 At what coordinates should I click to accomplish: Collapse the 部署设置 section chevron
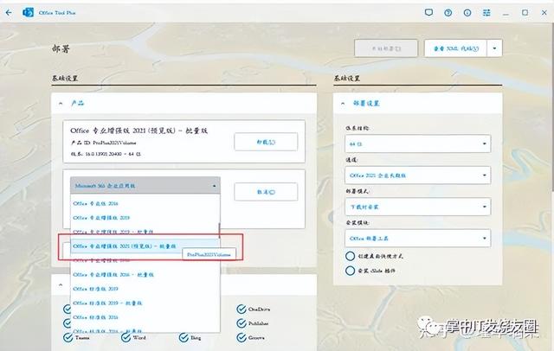tap(343, 104)
